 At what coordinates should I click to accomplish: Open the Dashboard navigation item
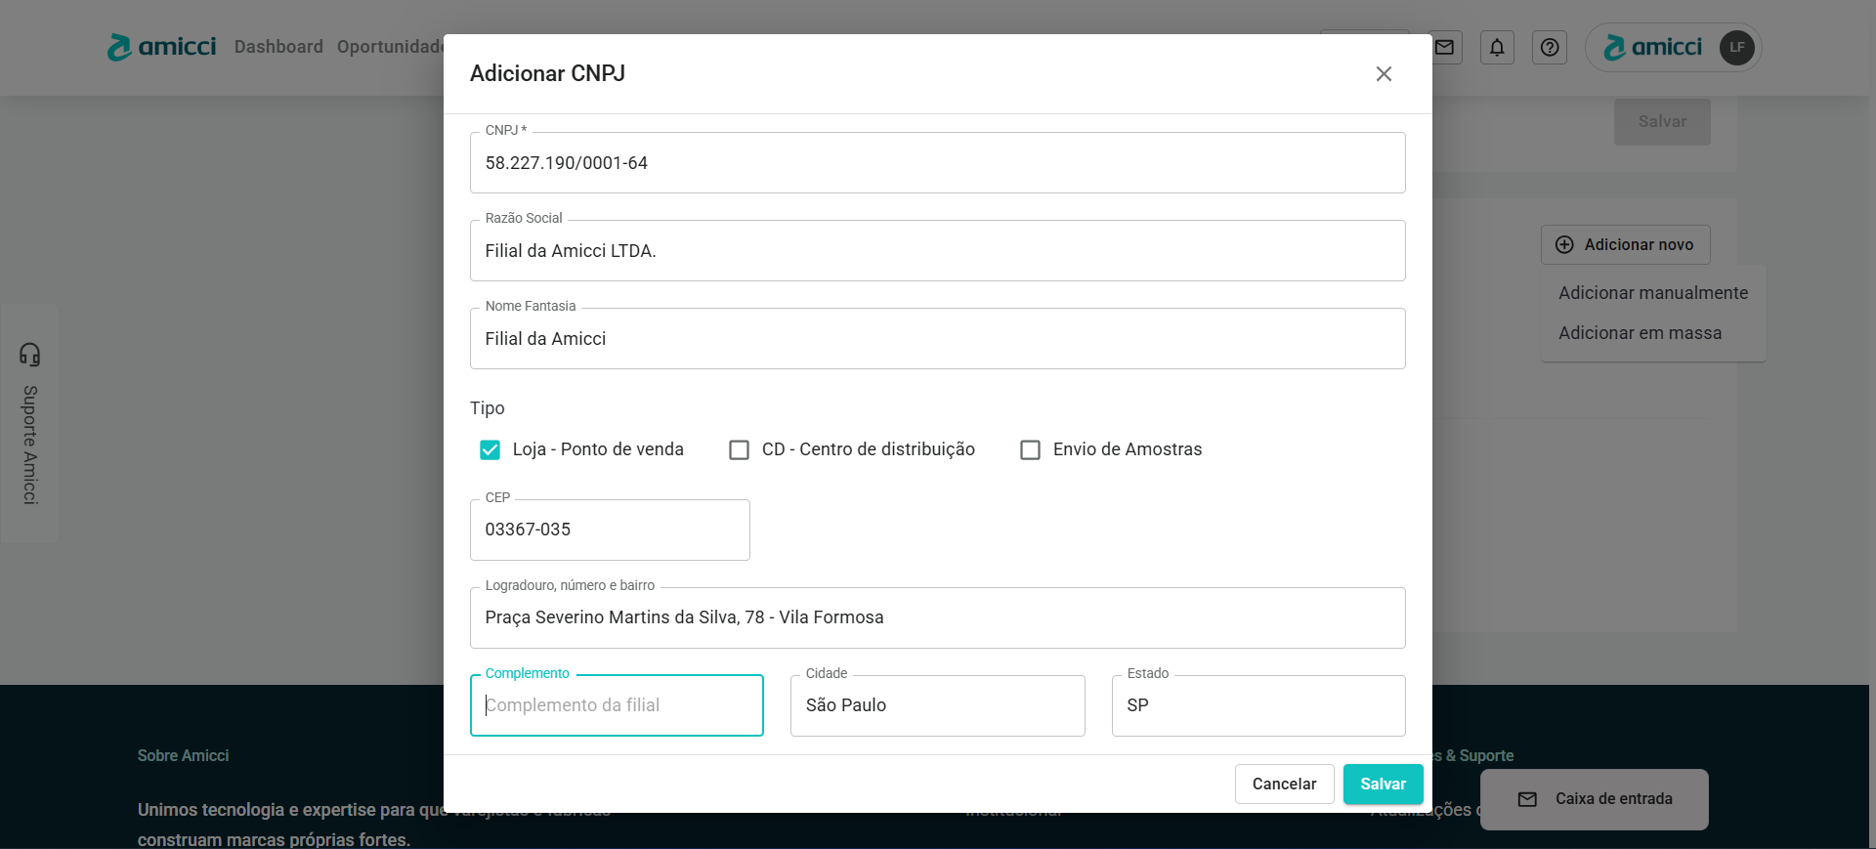pos(278,47)
